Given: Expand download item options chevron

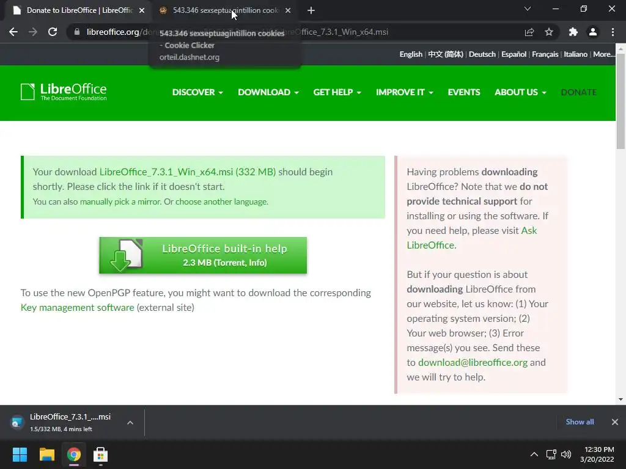Looking at the screenshot, I should pos(130,423).
